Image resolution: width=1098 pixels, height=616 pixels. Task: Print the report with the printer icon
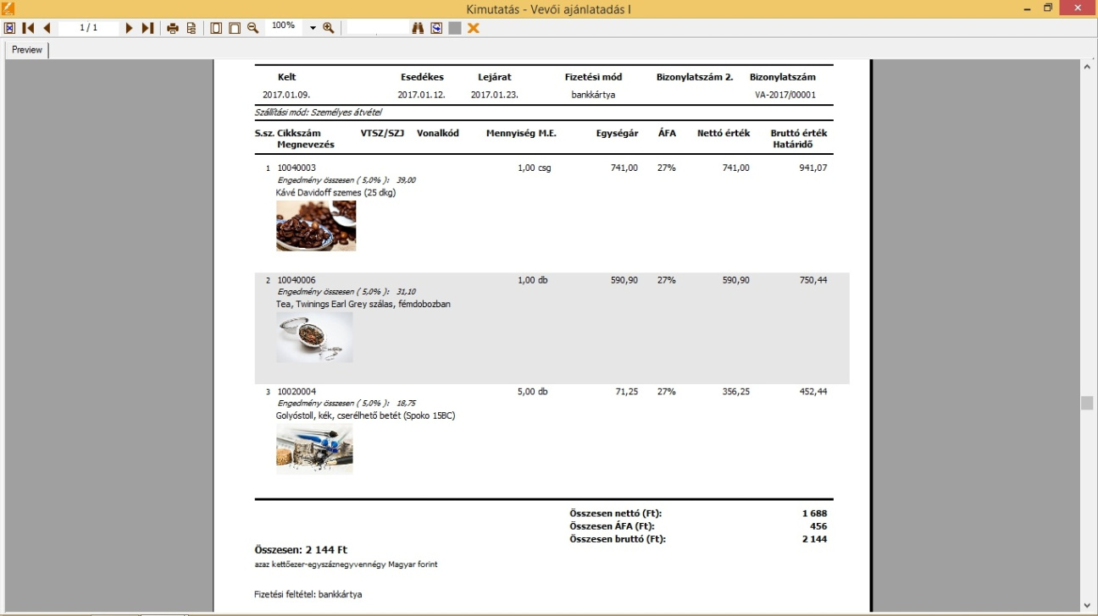click(173, 28)
